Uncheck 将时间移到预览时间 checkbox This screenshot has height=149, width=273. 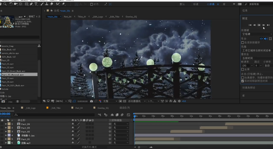242,81
